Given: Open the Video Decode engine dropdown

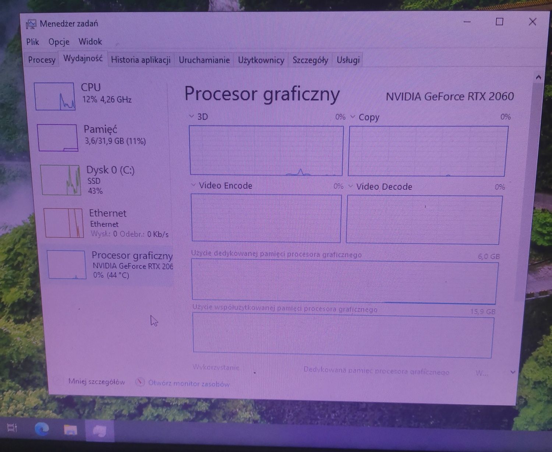Looking at the screenshot, I should (x=350, y=186).
